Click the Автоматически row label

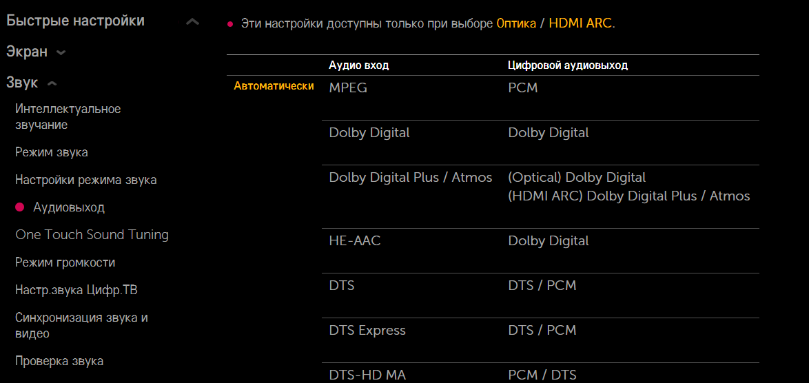point(274,86)
